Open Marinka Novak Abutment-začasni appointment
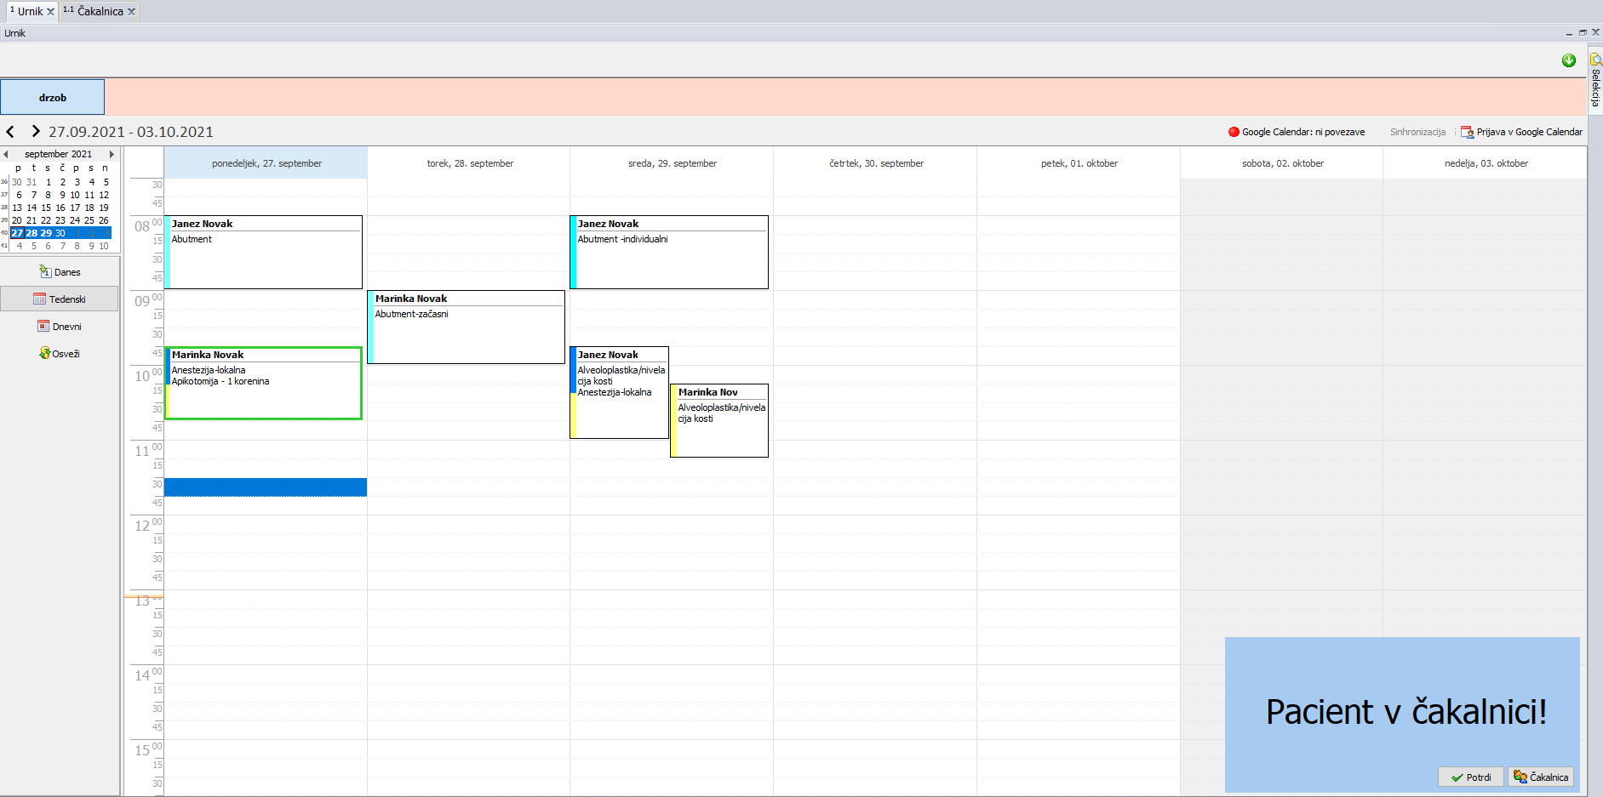 tap(467, 327)
